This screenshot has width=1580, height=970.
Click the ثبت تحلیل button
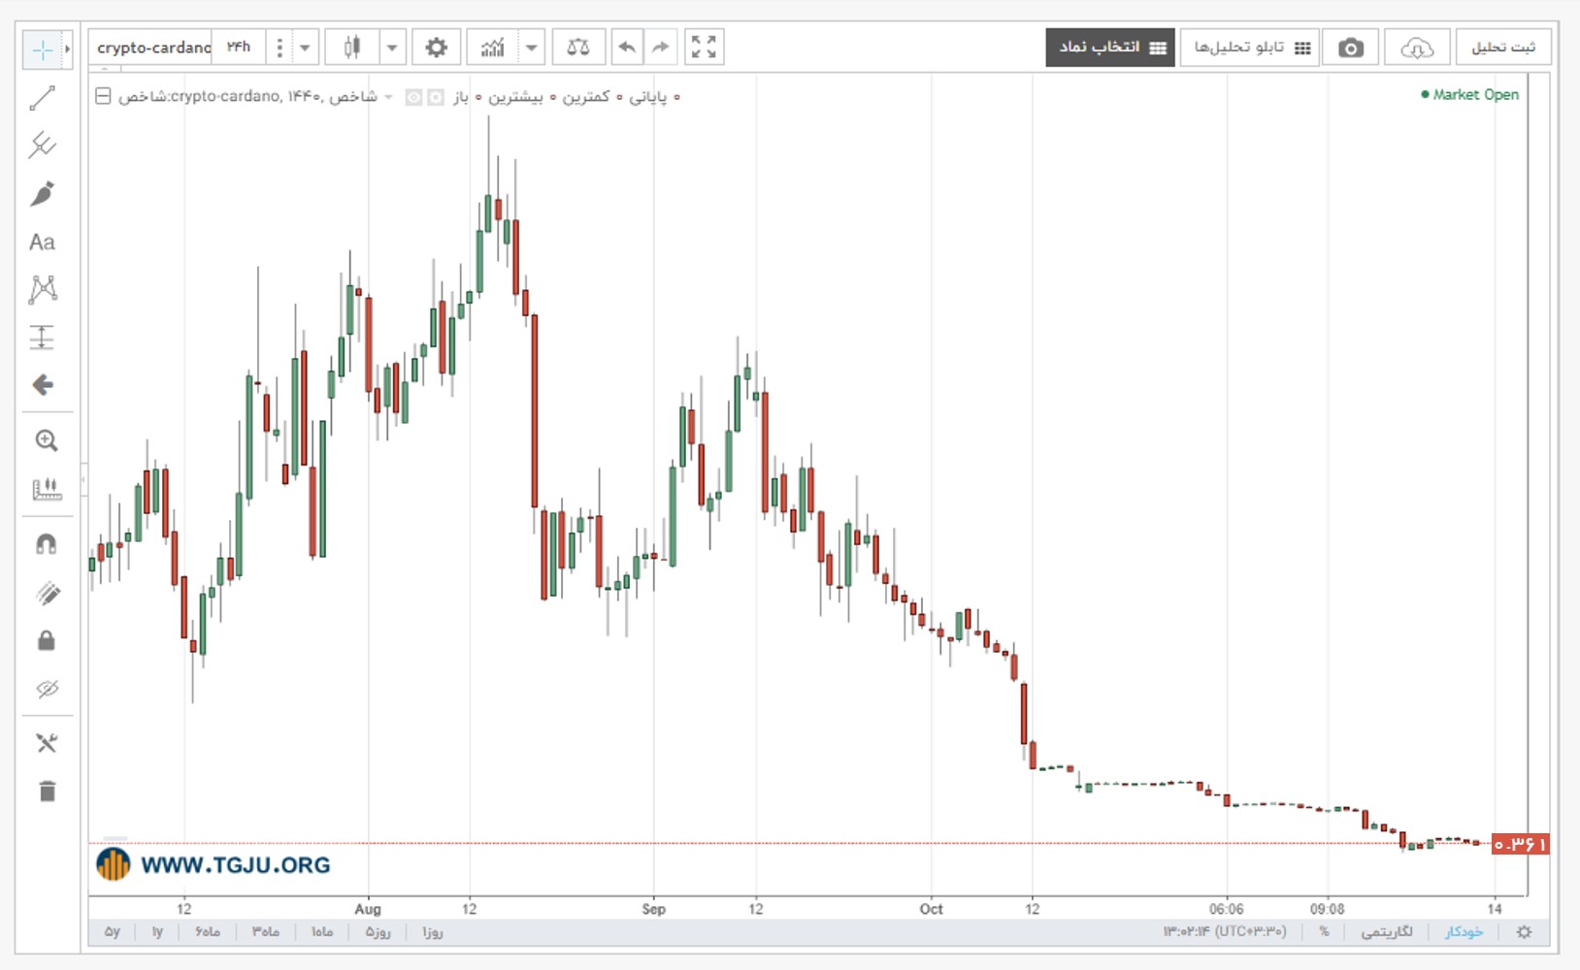tap(1503, 48)
